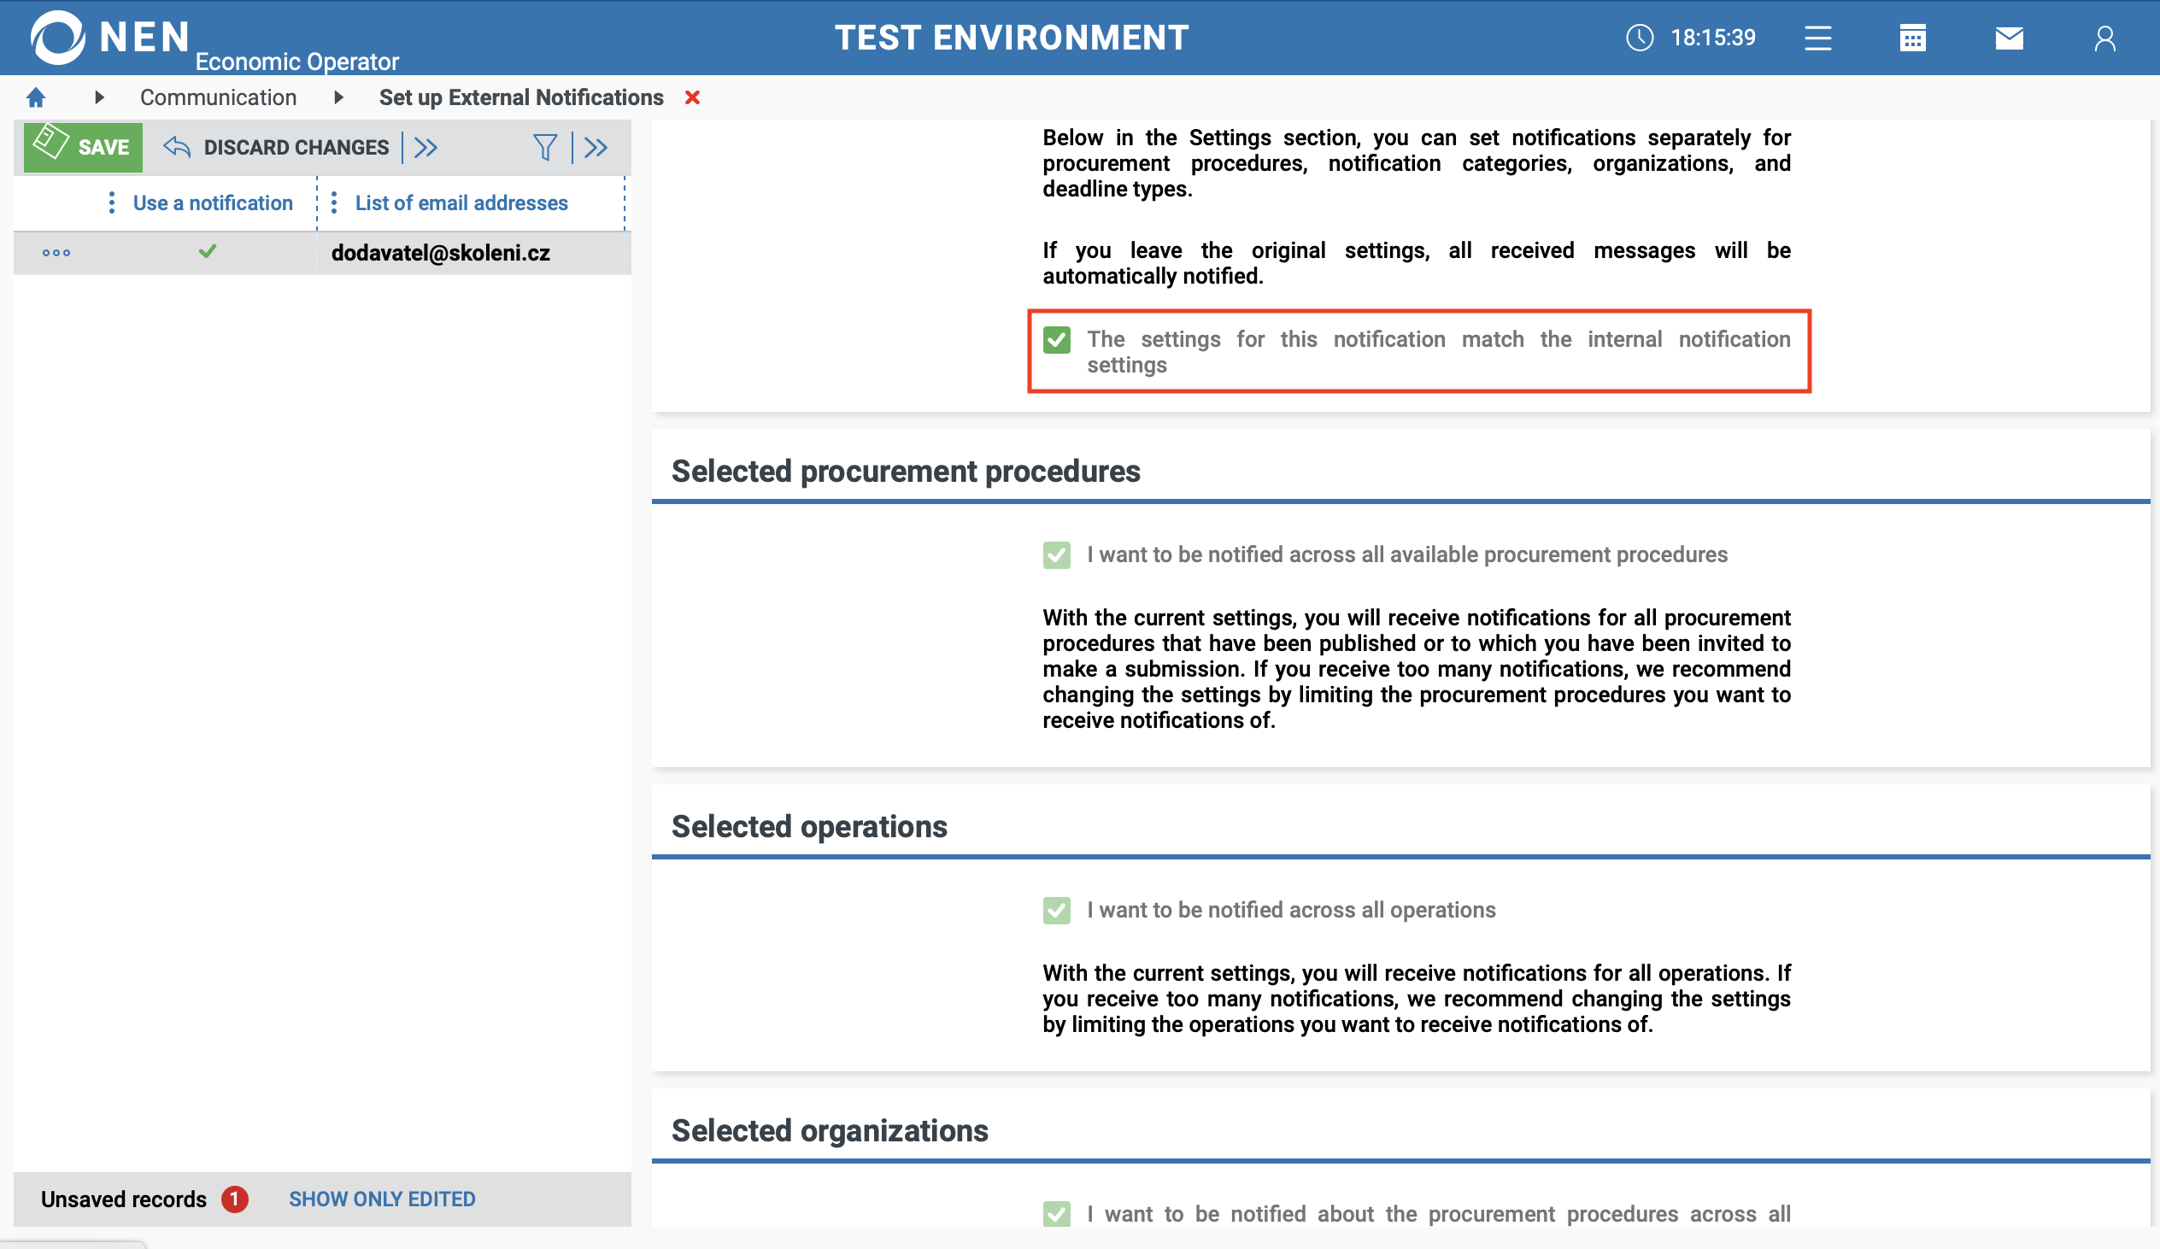Toggle notify across all operations checkbox

coord(1056,911)
